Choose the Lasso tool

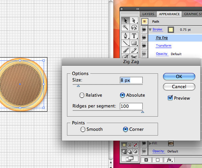[x=134, y=27]
